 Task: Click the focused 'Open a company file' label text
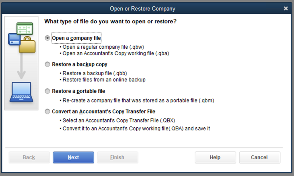[x=76, y=38]
